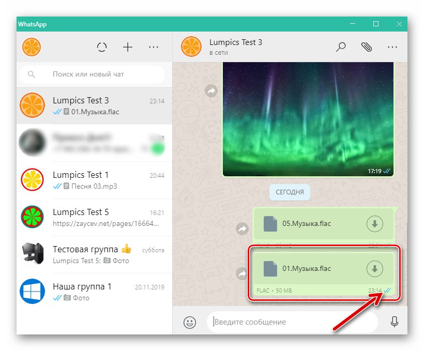Viewport: 424px width, 351px height.
Task: Click Наша группа 1 Windows logo avatar
Action: [x=33, y=291]
